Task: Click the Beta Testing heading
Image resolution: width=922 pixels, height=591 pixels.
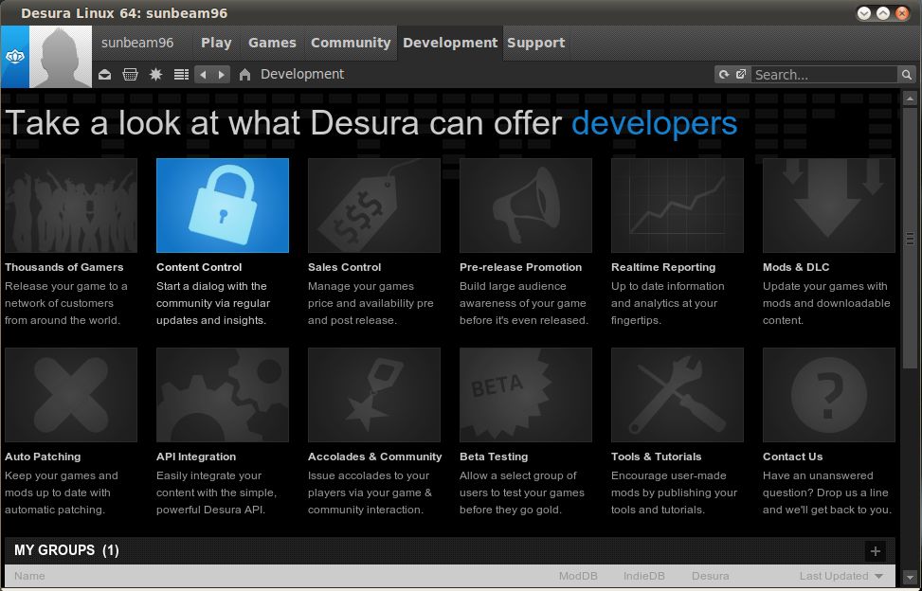Action: tap(494, 457)
